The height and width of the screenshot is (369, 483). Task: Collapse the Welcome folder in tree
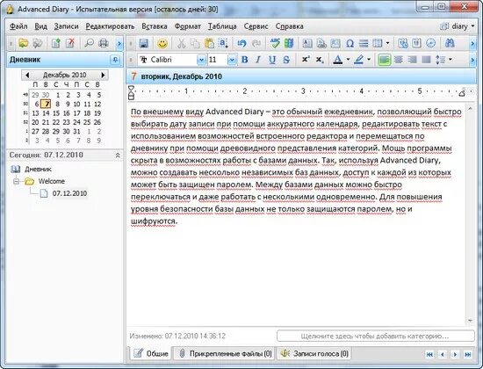click(x=16, y=181)
